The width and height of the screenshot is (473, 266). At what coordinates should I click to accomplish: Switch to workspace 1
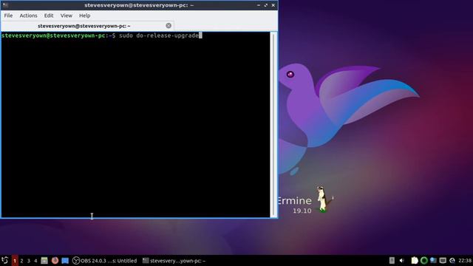coord(15,261)
